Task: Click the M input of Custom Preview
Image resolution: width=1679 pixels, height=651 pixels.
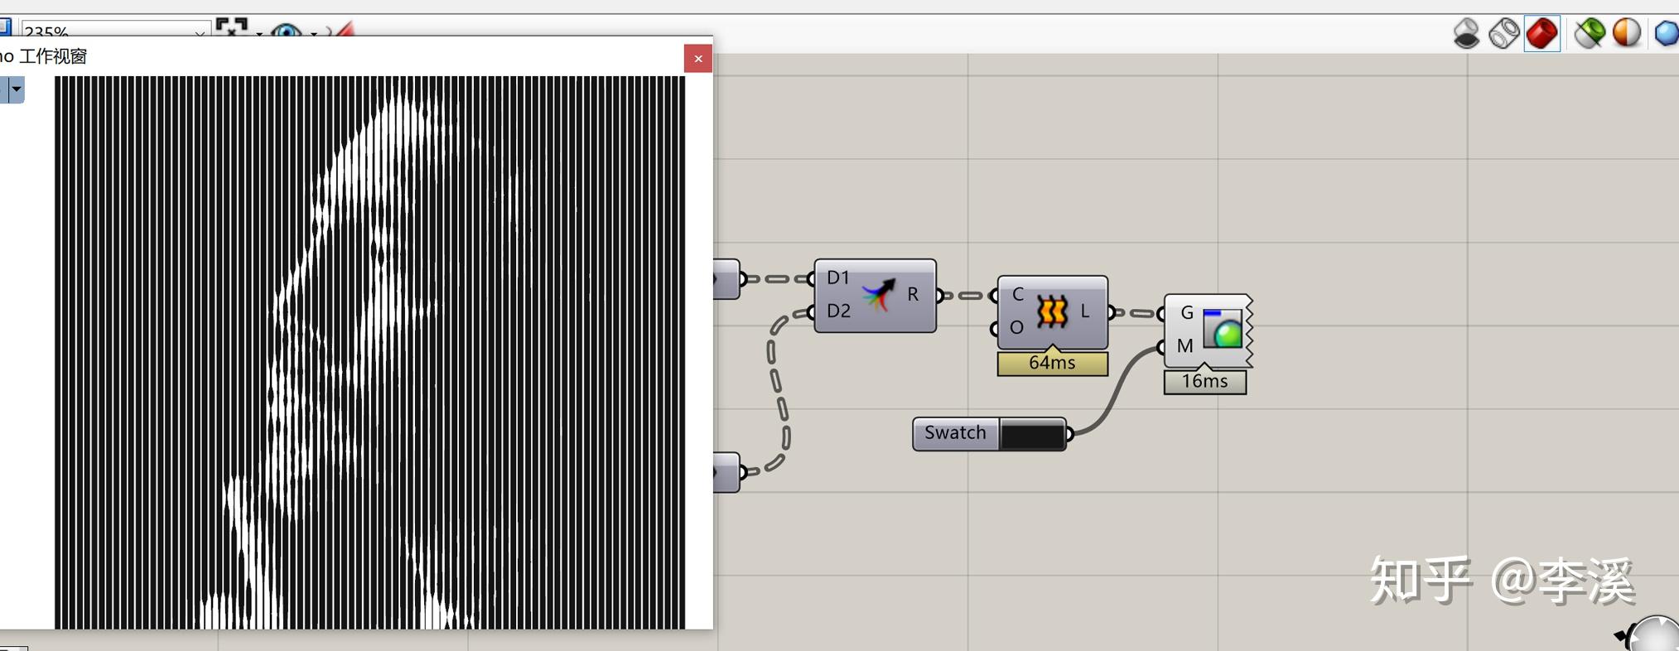Action: 1185,346
